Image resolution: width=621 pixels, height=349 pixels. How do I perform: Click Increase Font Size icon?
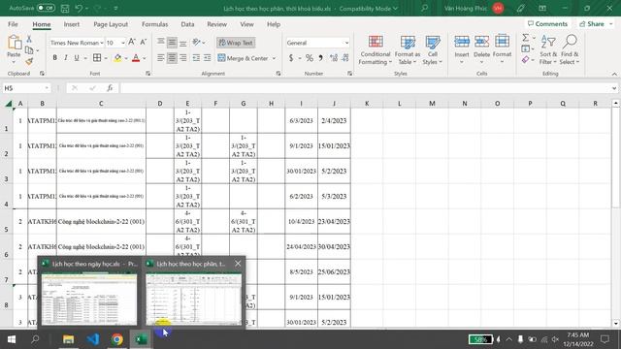pyautogui.click(x=132, y=43)
